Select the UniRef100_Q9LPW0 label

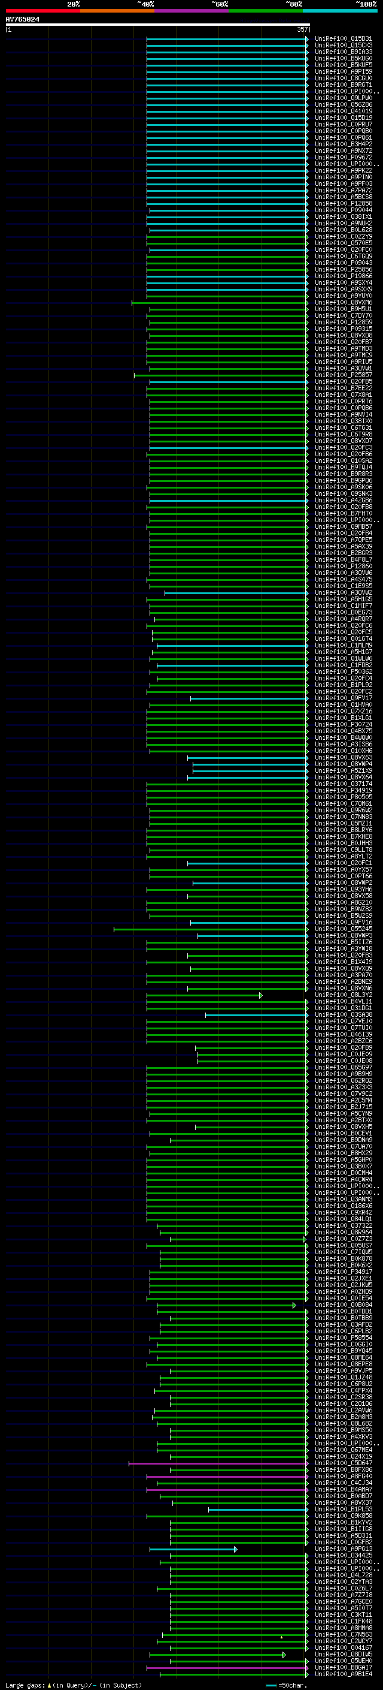click(343, 98)
